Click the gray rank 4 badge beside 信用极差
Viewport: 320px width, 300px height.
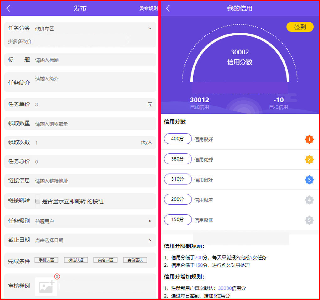tap(309, 200)
